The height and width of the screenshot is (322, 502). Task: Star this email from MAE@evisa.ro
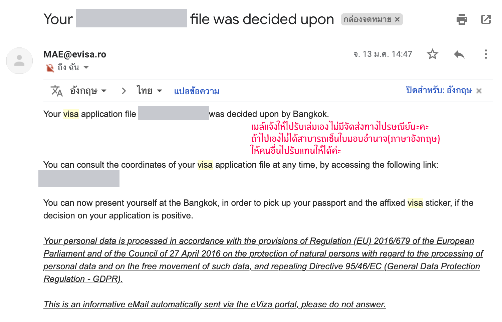pyautogui.click(x=432, y=54)
